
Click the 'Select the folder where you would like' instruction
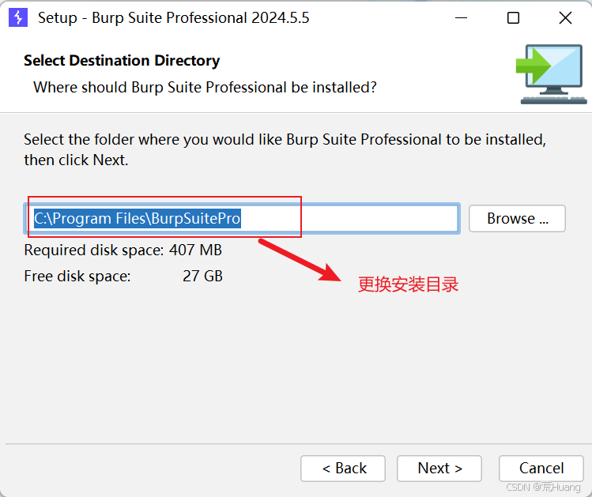click(x=285, y=150)
